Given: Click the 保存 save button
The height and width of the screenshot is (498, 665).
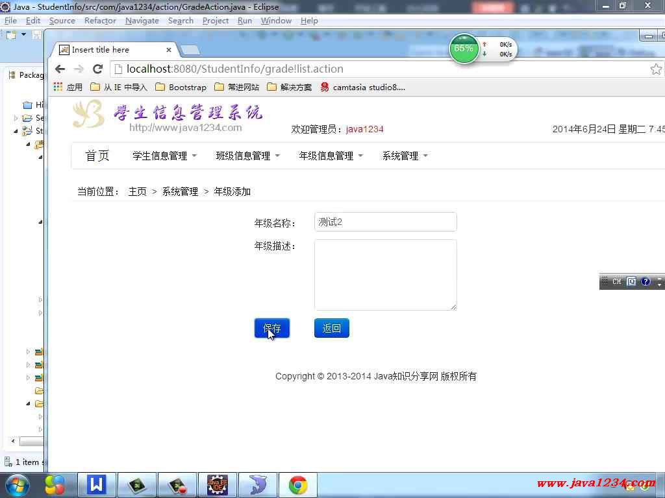Looking at the screenshot, I should pyautogui.click(x=271, y=328).
